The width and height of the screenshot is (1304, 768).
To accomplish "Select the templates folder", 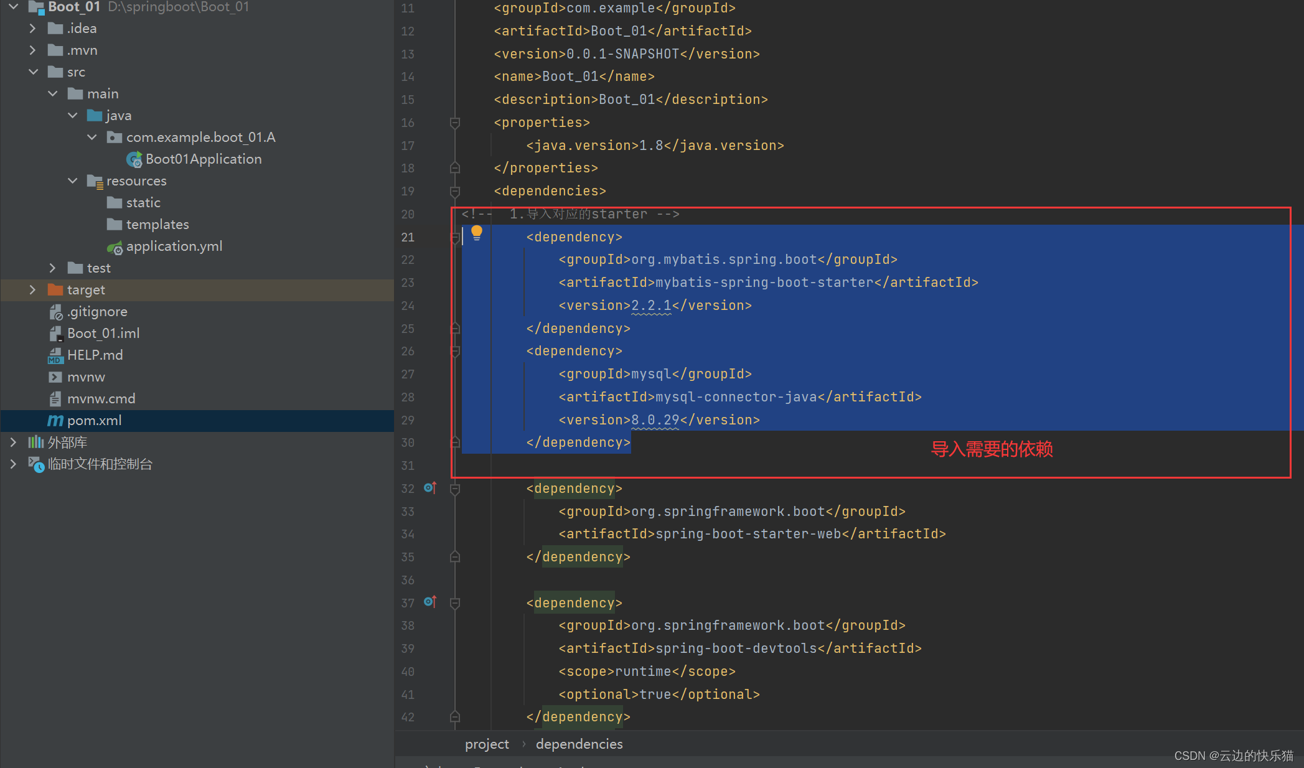I will click(x=157, y=225).
